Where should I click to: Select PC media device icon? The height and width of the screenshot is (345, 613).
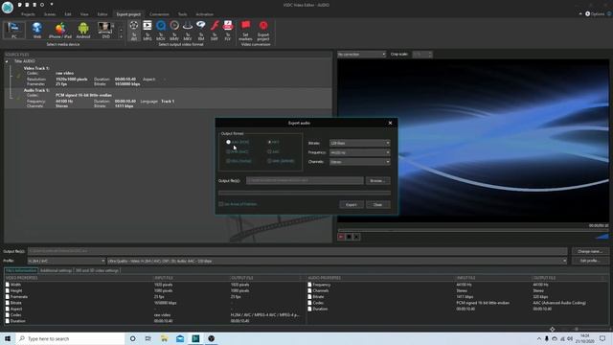pyautogui.click(x=14, y=30)
